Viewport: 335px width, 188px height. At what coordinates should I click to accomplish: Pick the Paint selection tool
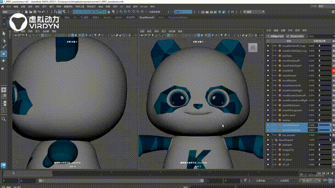(x=4, y=47)
